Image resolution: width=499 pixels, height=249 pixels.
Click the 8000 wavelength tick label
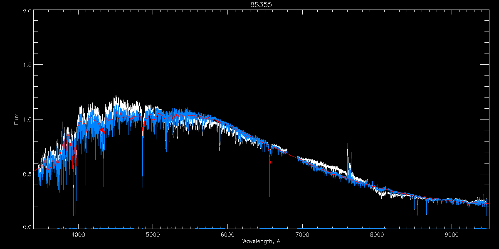(377, 235)
